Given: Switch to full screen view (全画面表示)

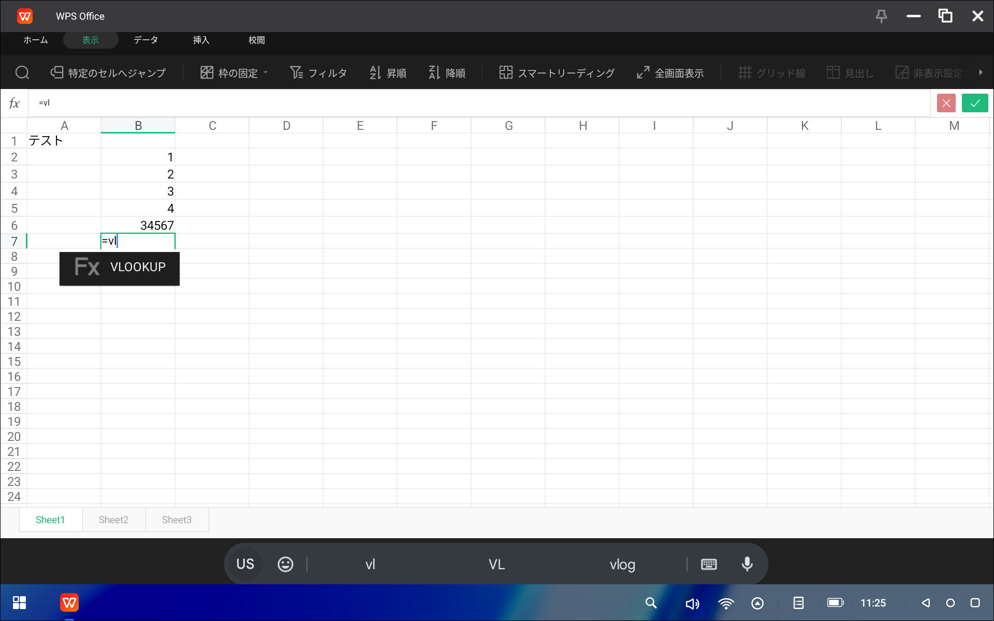Looking at the screenshot, I should [x=670, y=73].
